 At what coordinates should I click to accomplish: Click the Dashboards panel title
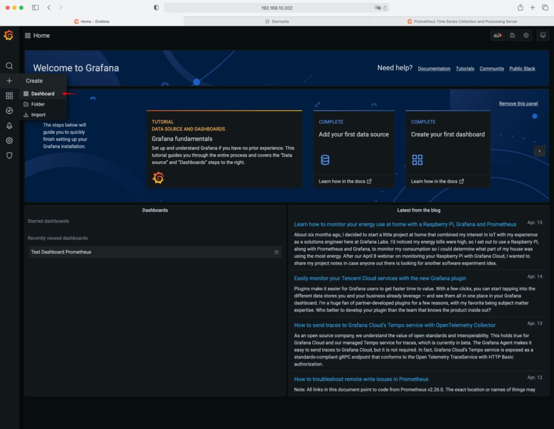(x=155, y=210)
